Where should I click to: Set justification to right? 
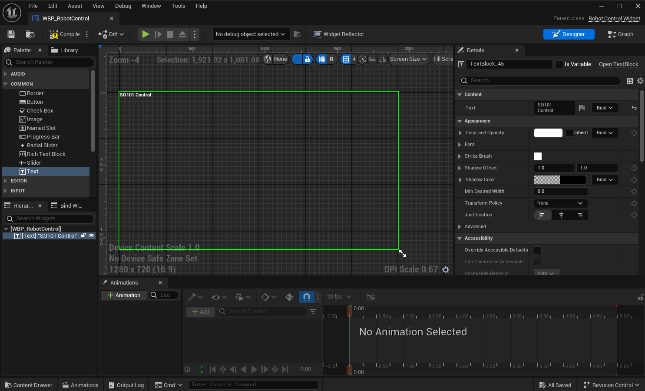pyautogui.click(x=580, y=215)
